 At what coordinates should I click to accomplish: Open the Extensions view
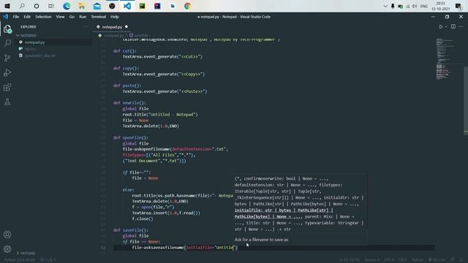coord(7,88)
